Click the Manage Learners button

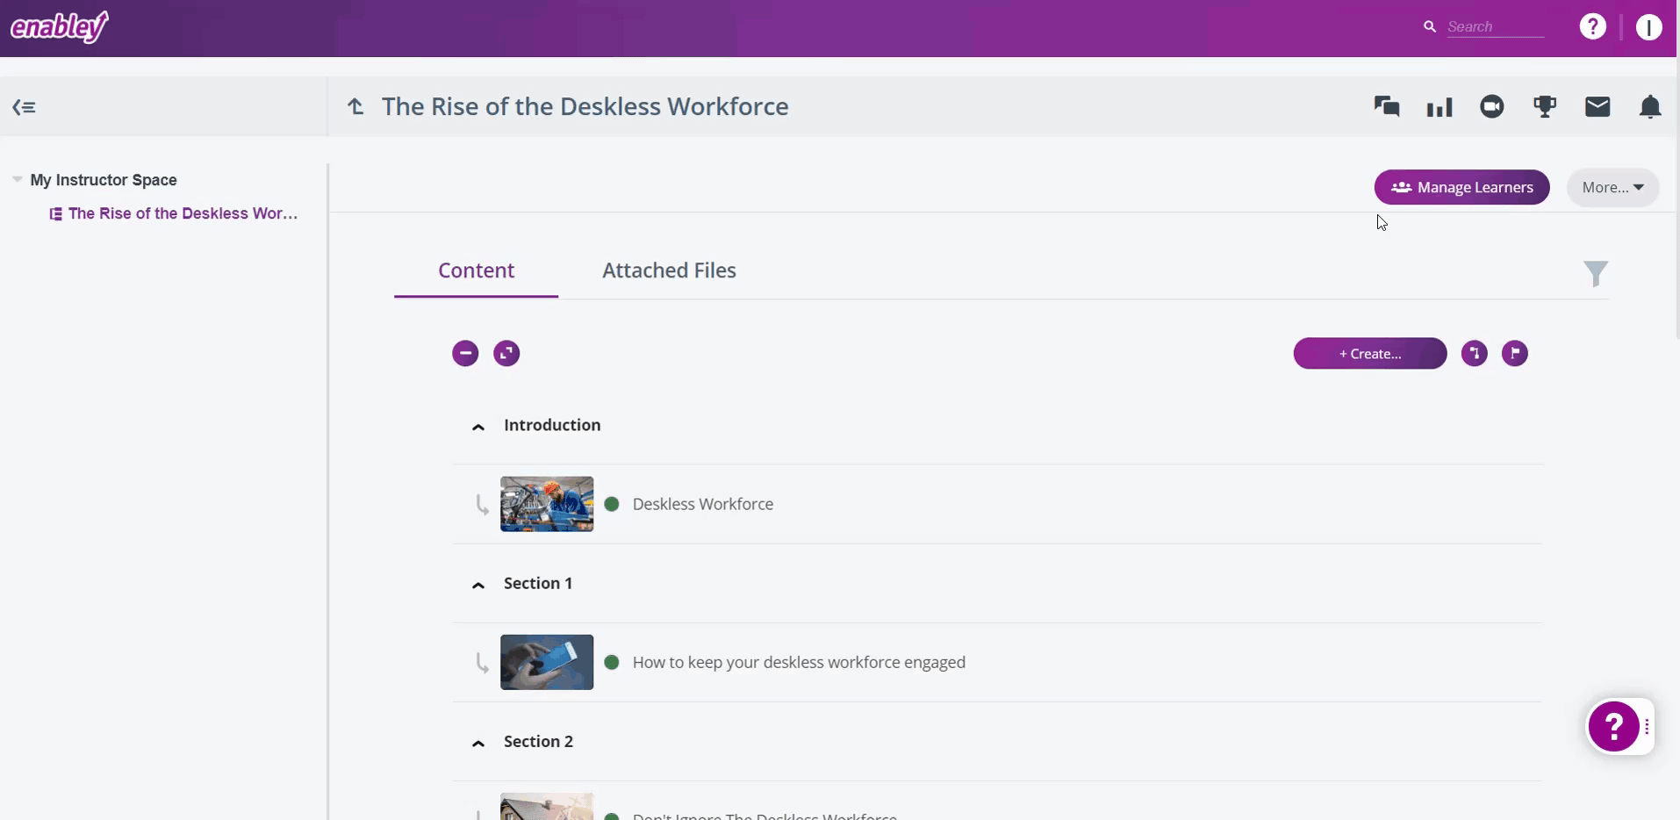click(x=1461, y=187)
